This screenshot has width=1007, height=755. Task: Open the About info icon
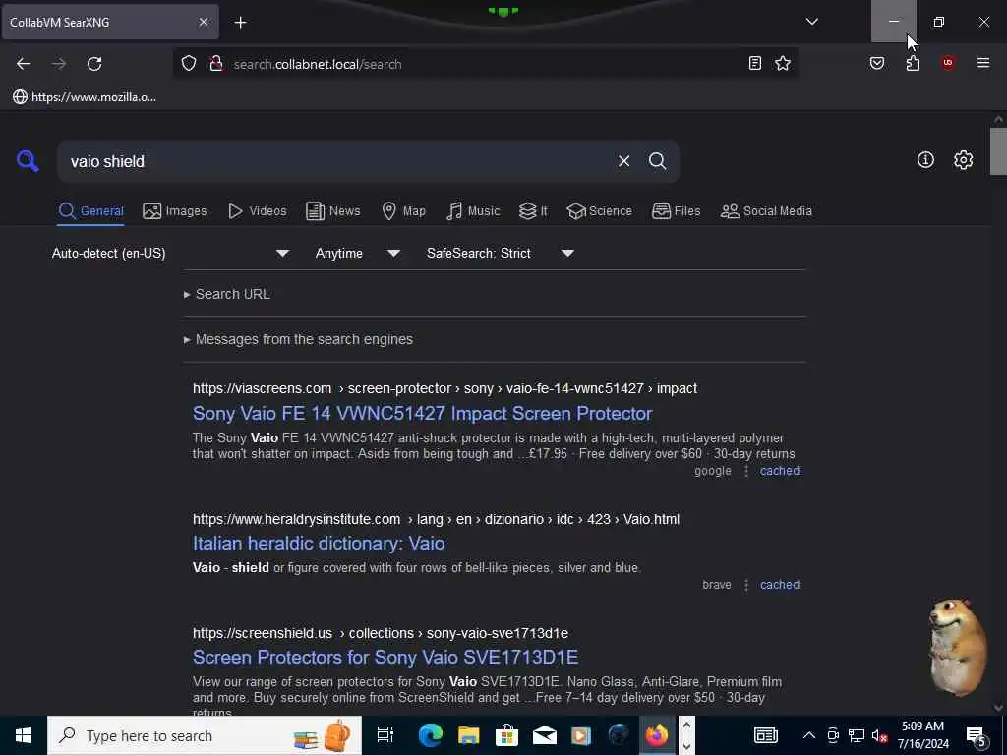(925, 160)
